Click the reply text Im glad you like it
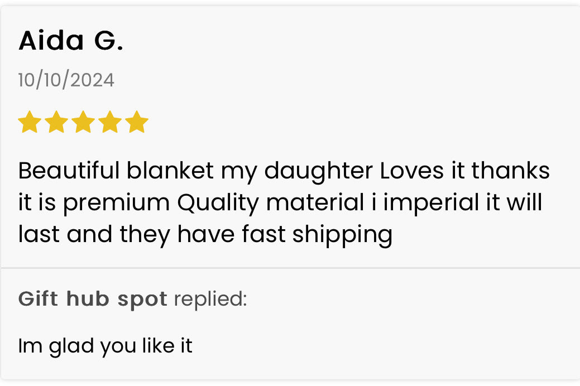The height and width of the screenshot is (386, 580). pyautogui.click(x=106, y=346)
